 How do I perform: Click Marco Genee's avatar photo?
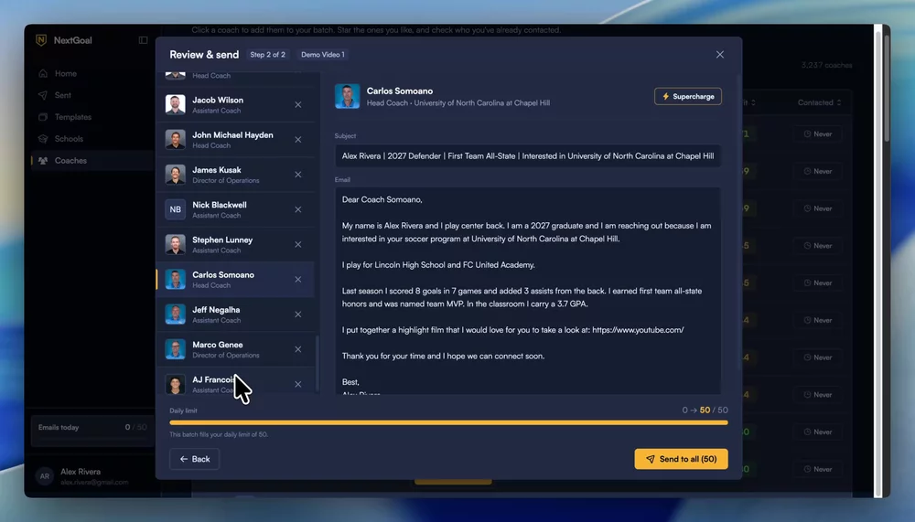[175, 349]
